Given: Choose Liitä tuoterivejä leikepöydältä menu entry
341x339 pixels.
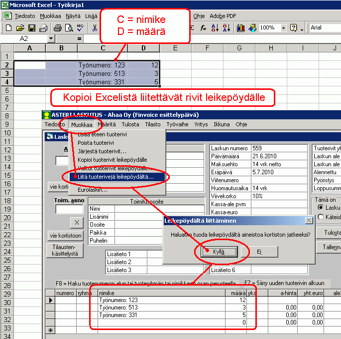Looking at the screenshot, I should 115,177.
